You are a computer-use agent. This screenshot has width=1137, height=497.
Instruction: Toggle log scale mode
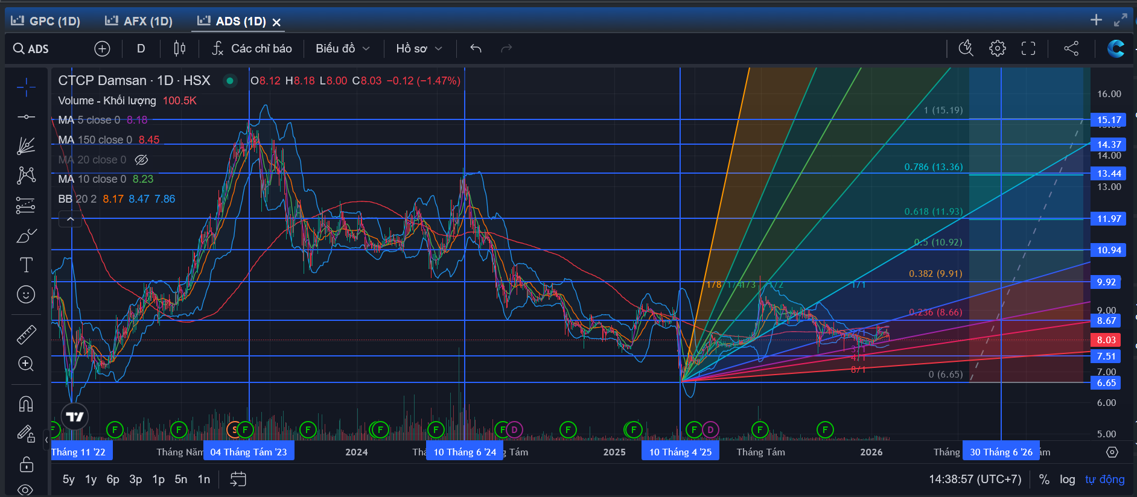(x=1068, y=480)
